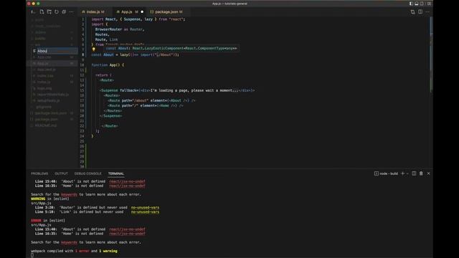The width and height of the screenshot is (459, 258).
Task: Click the New File icon in Explorer
Action: click(42, 11)
